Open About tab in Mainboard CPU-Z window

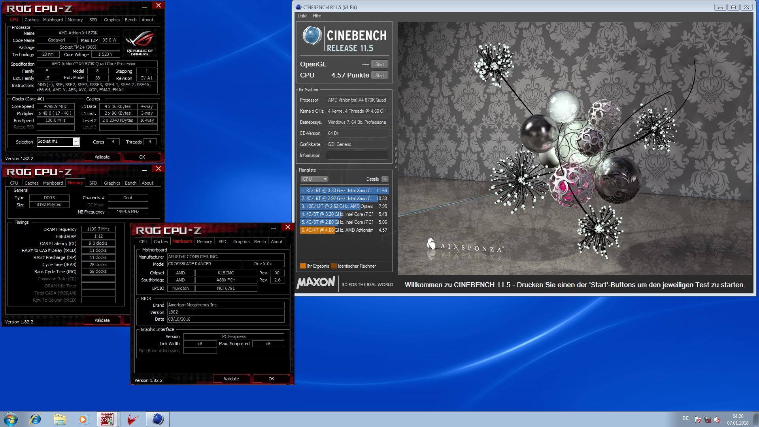tap(277, 242)
